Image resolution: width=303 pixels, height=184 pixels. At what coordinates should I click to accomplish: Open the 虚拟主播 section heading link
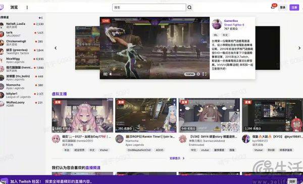[59, 94]
